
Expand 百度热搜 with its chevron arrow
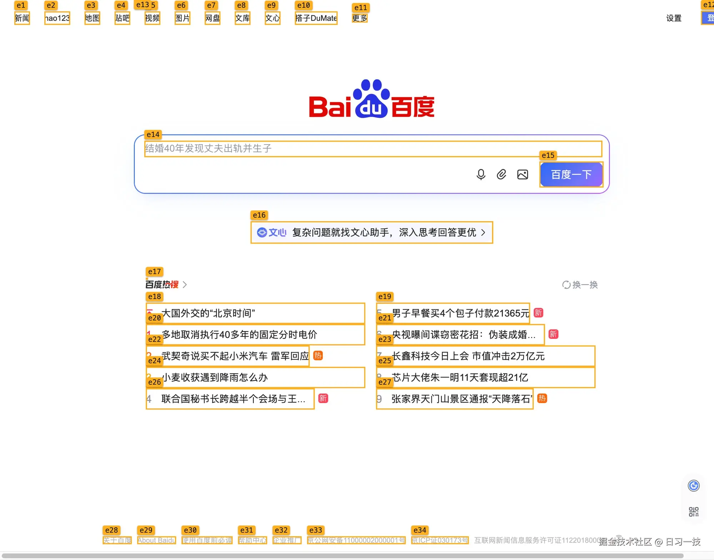coord(185,285)
